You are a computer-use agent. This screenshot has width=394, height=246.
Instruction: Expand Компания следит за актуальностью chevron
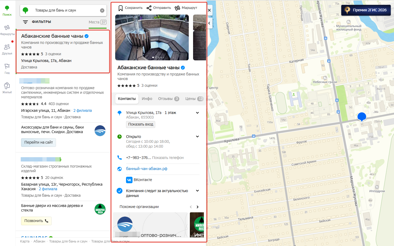pos(197,191)
